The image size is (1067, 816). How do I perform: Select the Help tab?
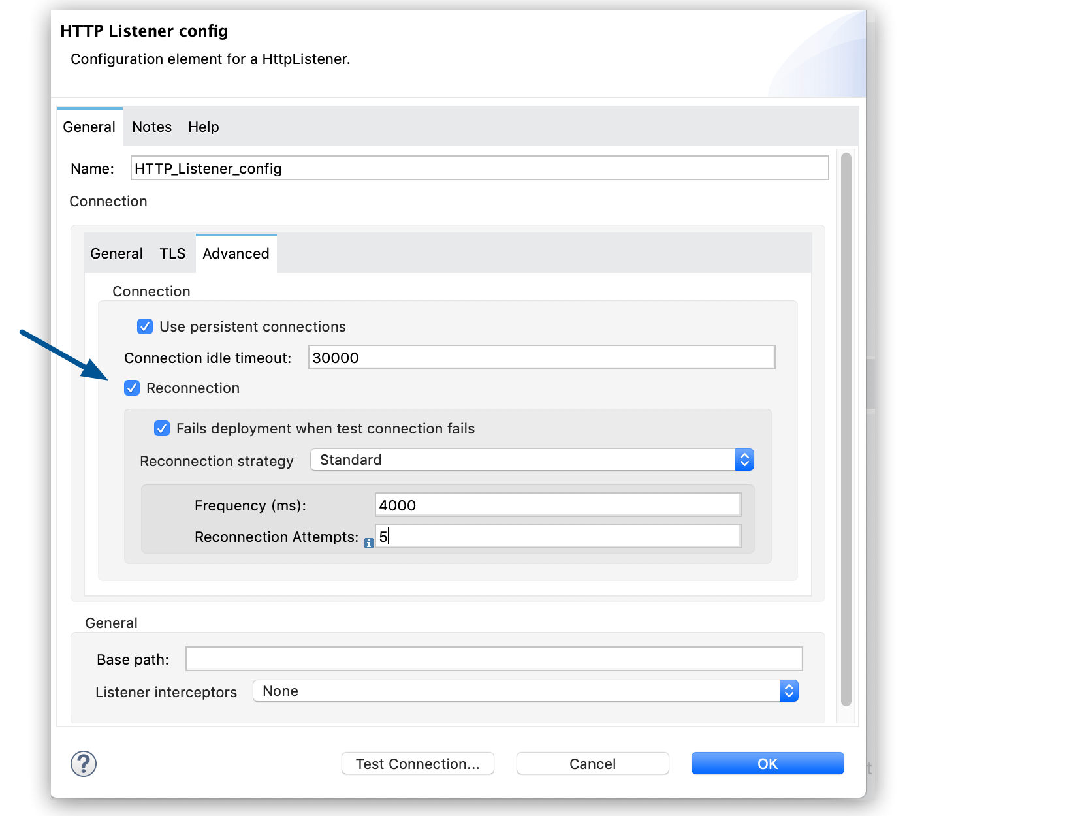[202, 127]
